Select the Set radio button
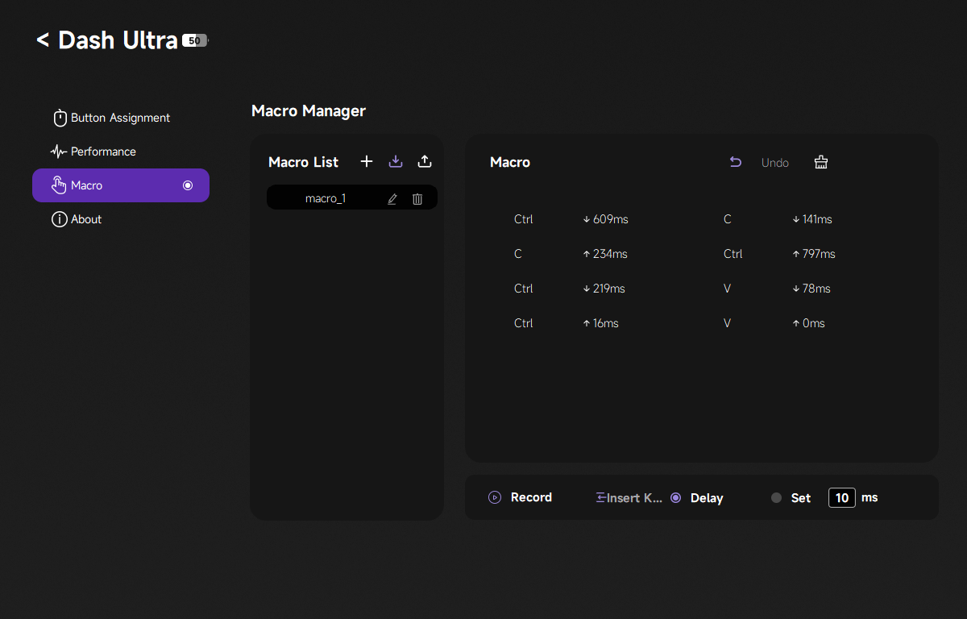Image resolution: width=967 pixels, height=619 pixels. tap(776, 497)
